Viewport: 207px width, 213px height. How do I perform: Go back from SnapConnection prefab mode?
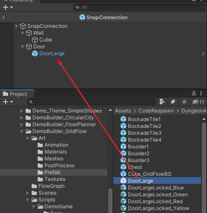pos(3,18)
